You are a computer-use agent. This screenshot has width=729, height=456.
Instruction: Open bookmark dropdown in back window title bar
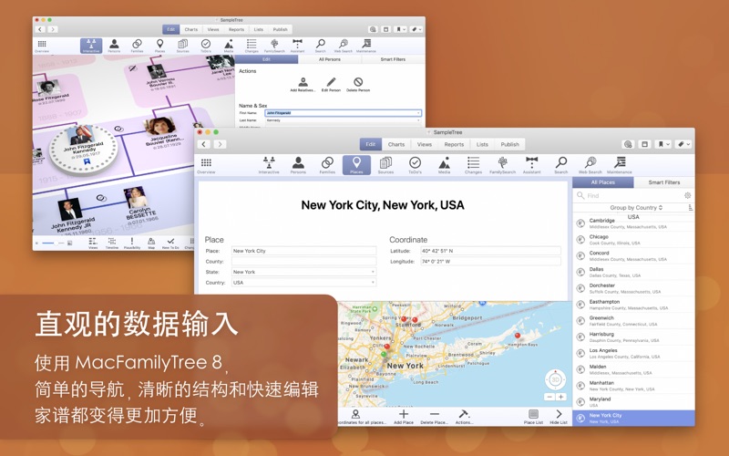tap(400, 29)
